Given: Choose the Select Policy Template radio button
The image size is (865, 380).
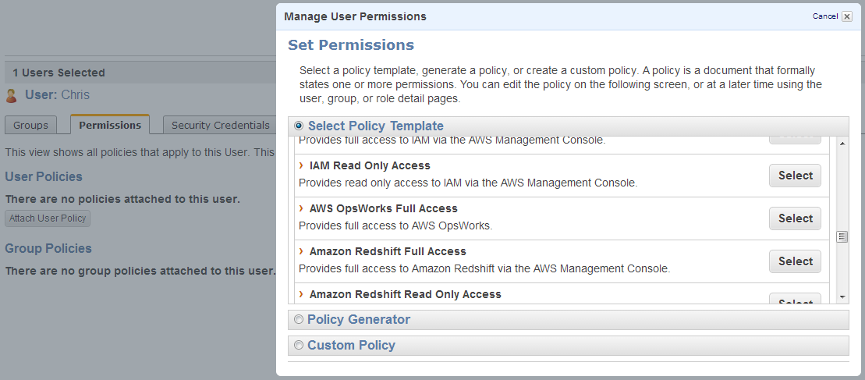Looking at the screenshot, I should click(299, 126).
